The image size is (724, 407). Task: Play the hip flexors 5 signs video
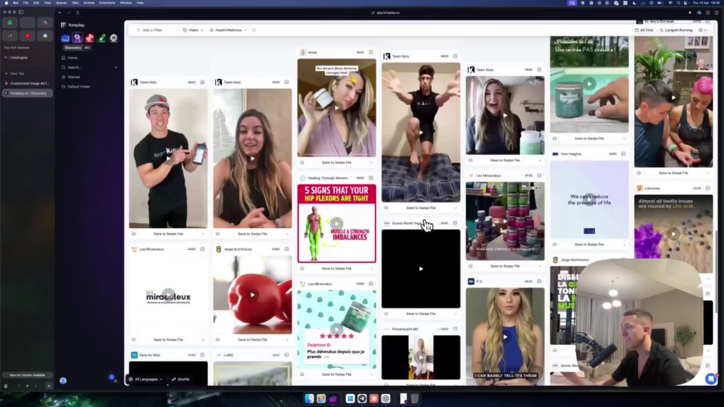click(x=337, y=223)
